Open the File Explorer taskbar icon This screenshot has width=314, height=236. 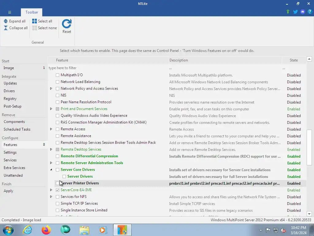[x=84, y=230]
